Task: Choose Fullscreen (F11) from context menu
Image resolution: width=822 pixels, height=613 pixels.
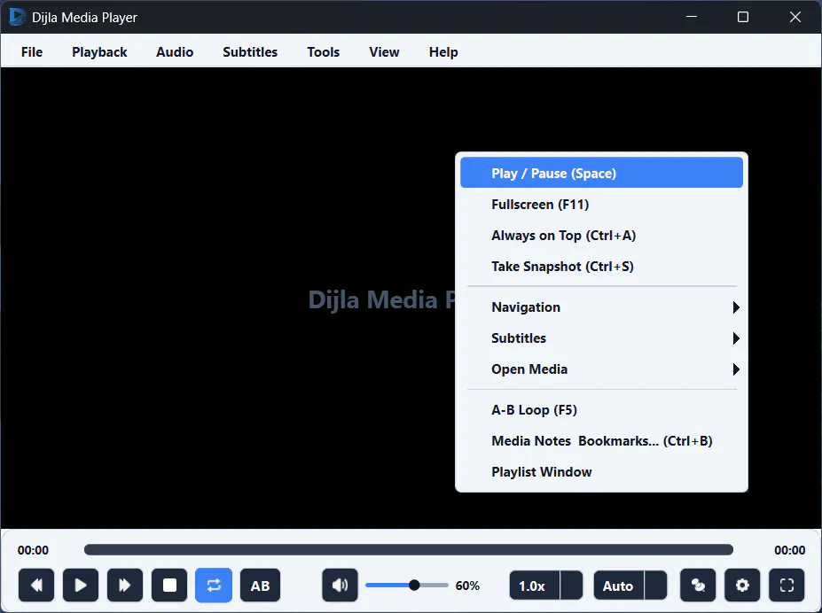Action: 601,204
